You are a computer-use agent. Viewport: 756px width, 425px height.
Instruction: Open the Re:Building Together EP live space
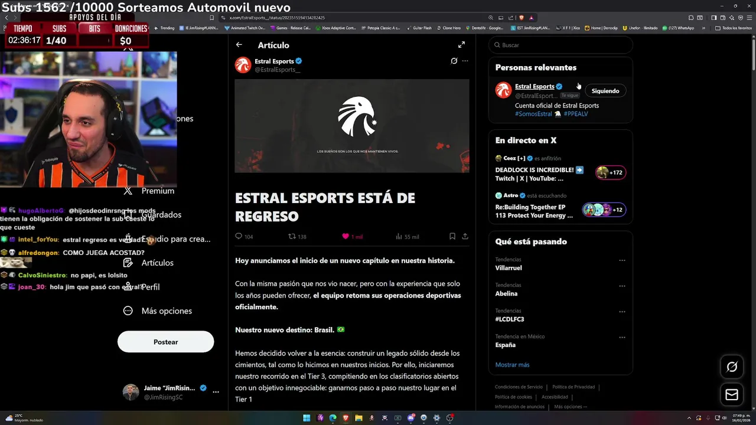(534, 211)
